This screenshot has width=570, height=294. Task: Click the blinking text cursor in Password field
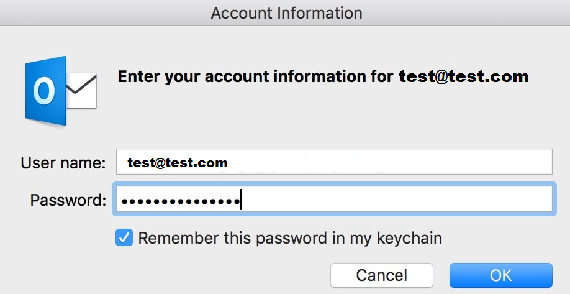pyautogui.click(x=241, y=200)
